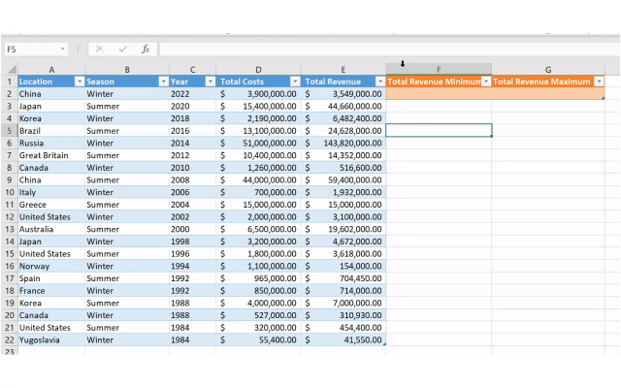Click the Enter checkmark icon in formula bar
The width and height of the screenshot is (621, 388).
pos(123,49)
